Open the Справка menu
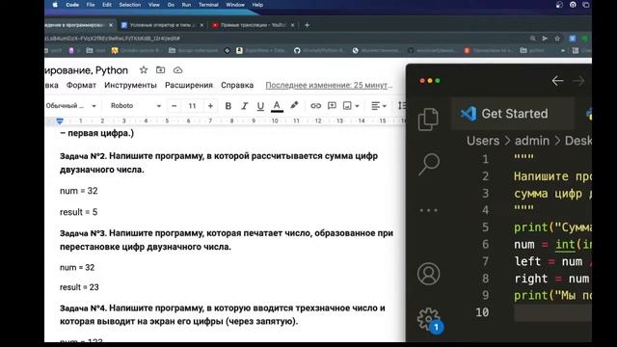The width and height of the screenshot is (617, 347). click(x=237, y=86)
